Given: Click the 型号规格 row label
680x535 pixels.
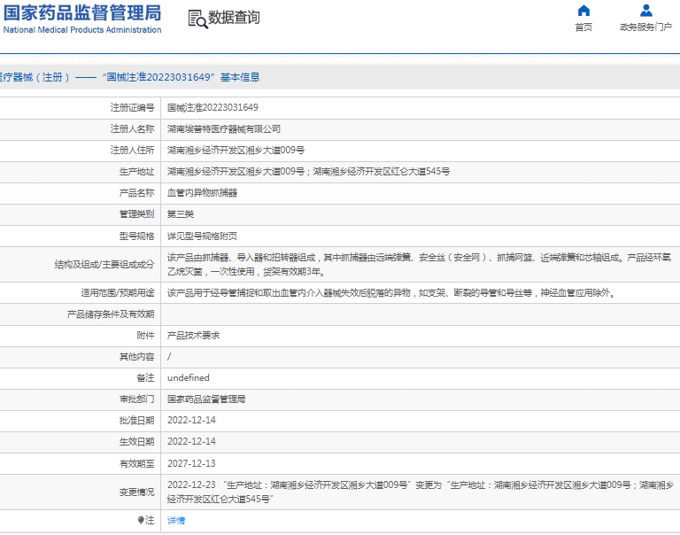Looking at the screenshot, I should point(136,236).
